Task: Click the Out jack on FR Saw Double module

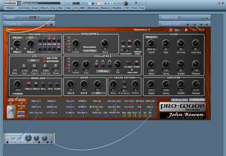Action: [x=52, y=142]
